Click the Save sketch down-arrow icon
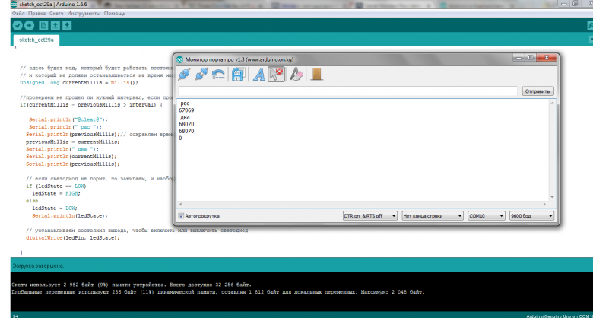 [x=68, y=25]
